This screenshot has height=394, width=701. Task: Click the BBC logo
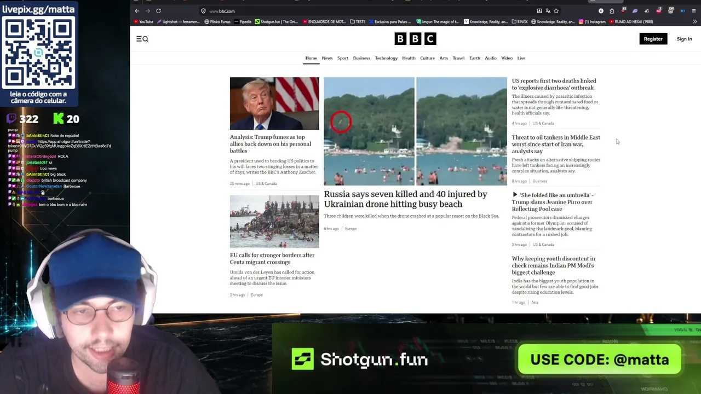[x=415, y=39]
